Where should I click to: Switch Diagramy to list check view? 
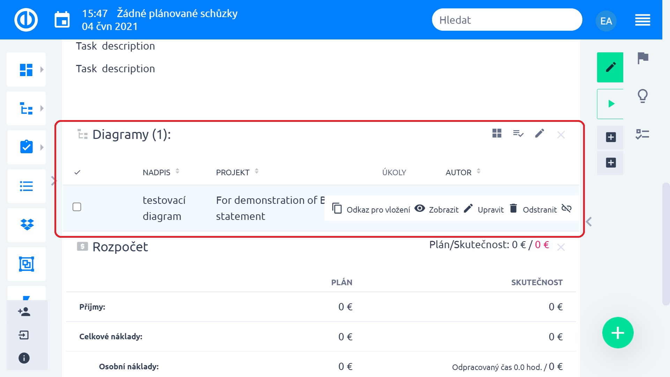tap(518, 133)
